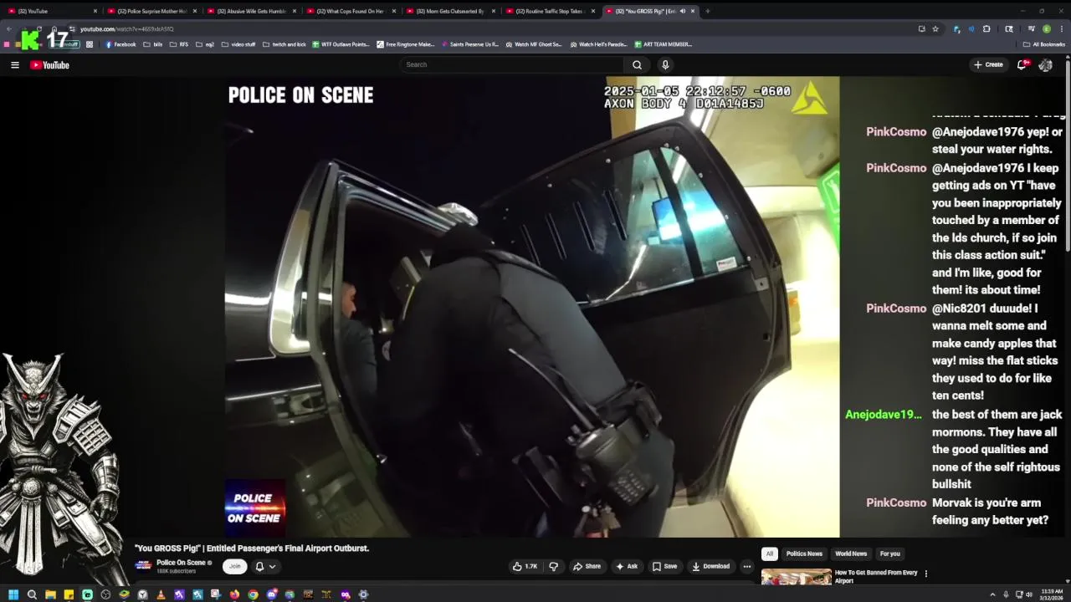Focus the YouTube search field
1071x602 pixels.
(x=512, y=64)
